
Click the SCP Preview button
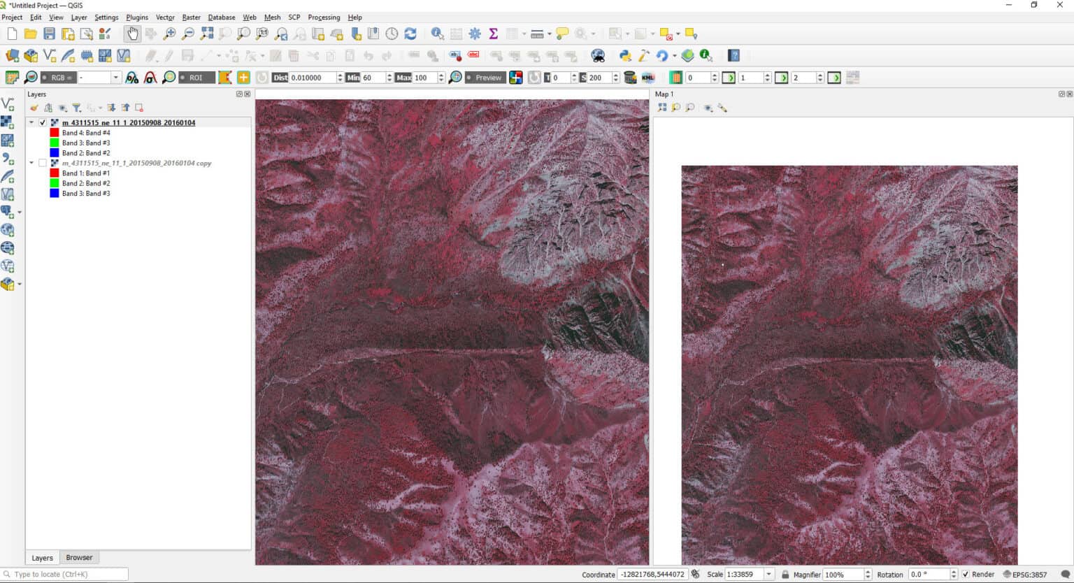coord(486,78)
